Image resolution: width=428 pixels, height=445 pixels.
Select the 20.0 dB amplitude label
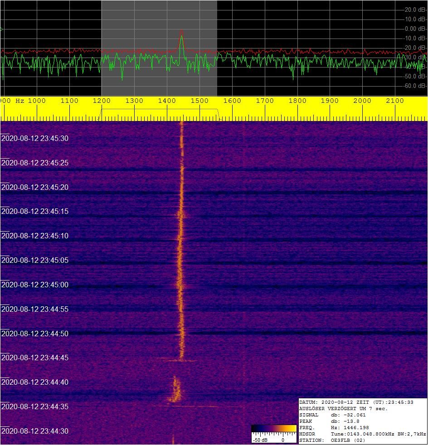tap(415, 10)
